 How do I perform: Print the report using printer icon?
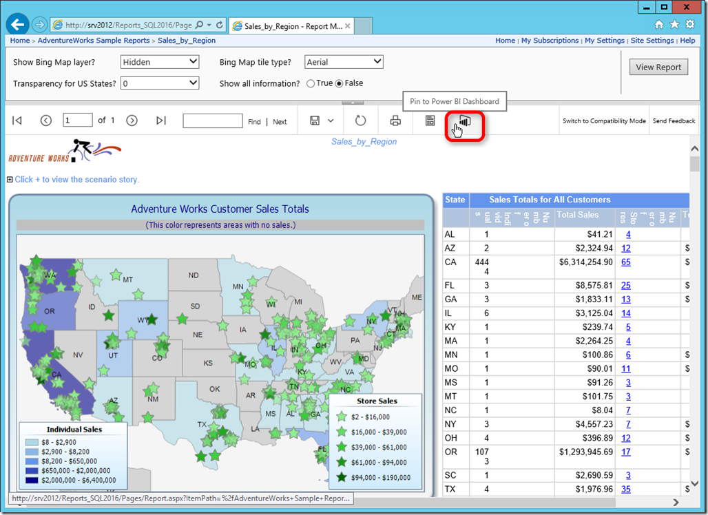(x=395, y=120)
